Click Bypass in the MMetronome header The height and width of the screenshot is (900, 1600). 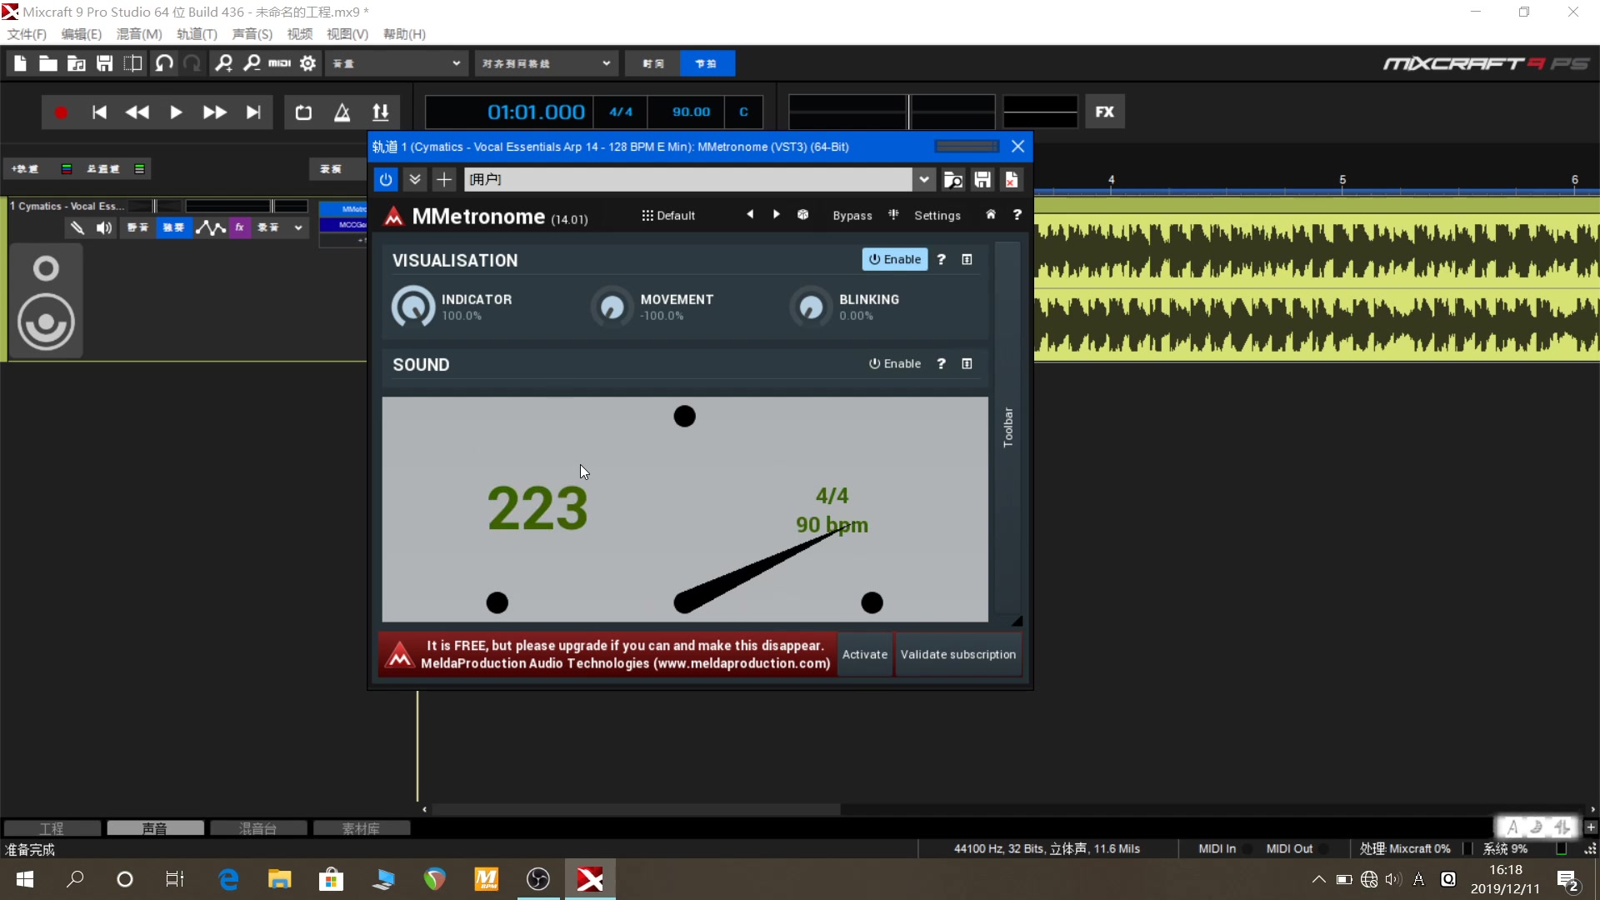(852, 215)
